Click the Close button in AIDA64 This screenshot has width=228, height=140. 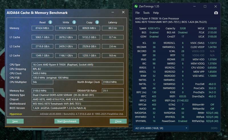tap(118, 121)
